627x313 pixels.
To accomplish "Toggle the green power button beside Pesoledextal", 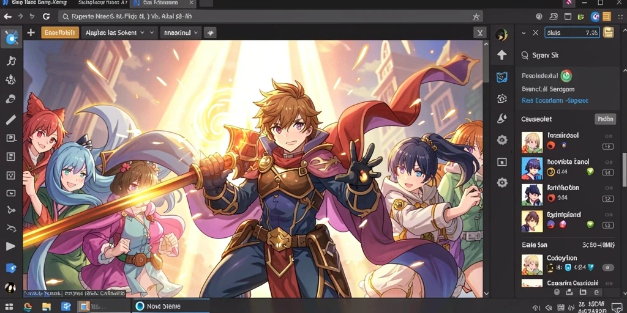I will [x=566, y=75].
